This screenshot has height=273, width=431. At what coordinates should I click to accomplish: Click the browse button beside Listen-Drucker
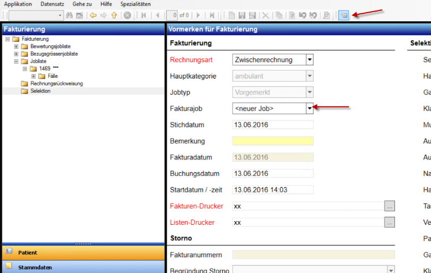tap(390, 222)
